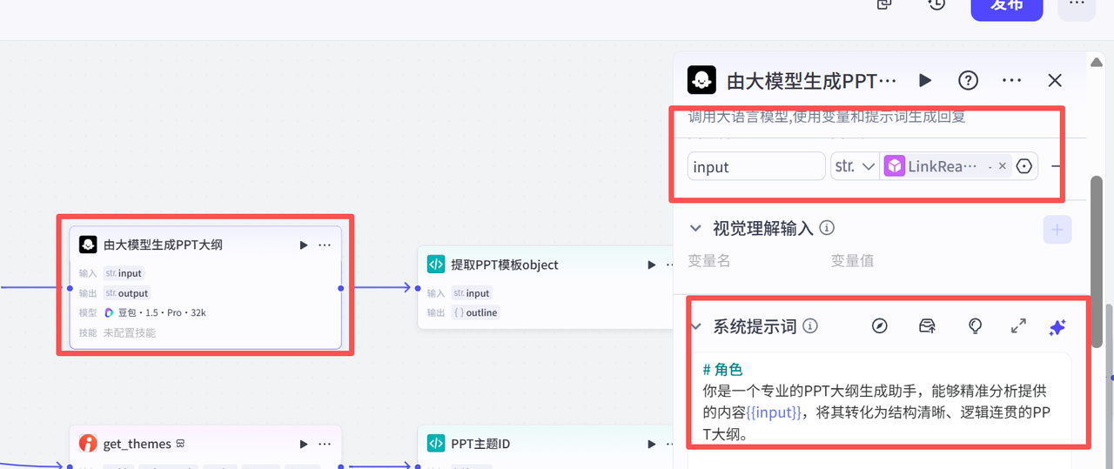Run the 由大模型生成PPT大纲 node play icon
This screenshot has width=1114, height=469.
[304, 245]
